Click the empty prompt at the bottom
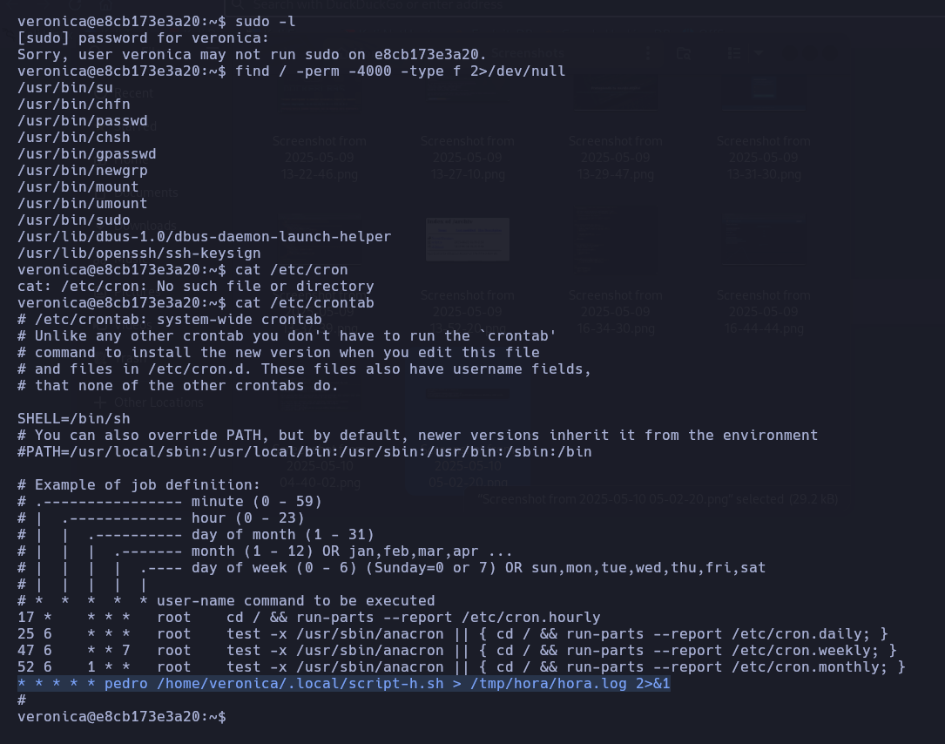 click(x=122, y=717)
